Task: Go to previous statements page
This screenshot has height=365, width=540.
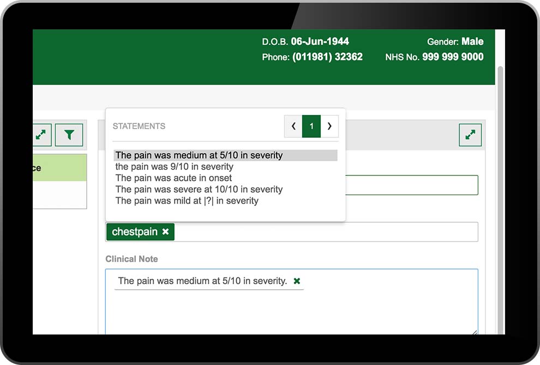Action: click(x=293, y=126)
